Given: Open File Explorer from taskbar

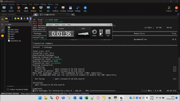Looking at the screenshot, I should pyautogui.click(x=46, y=98).
